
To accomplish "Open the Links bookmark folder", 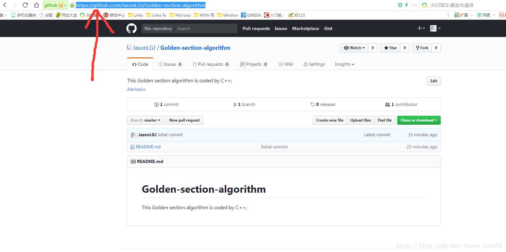I will click(135, 15).
